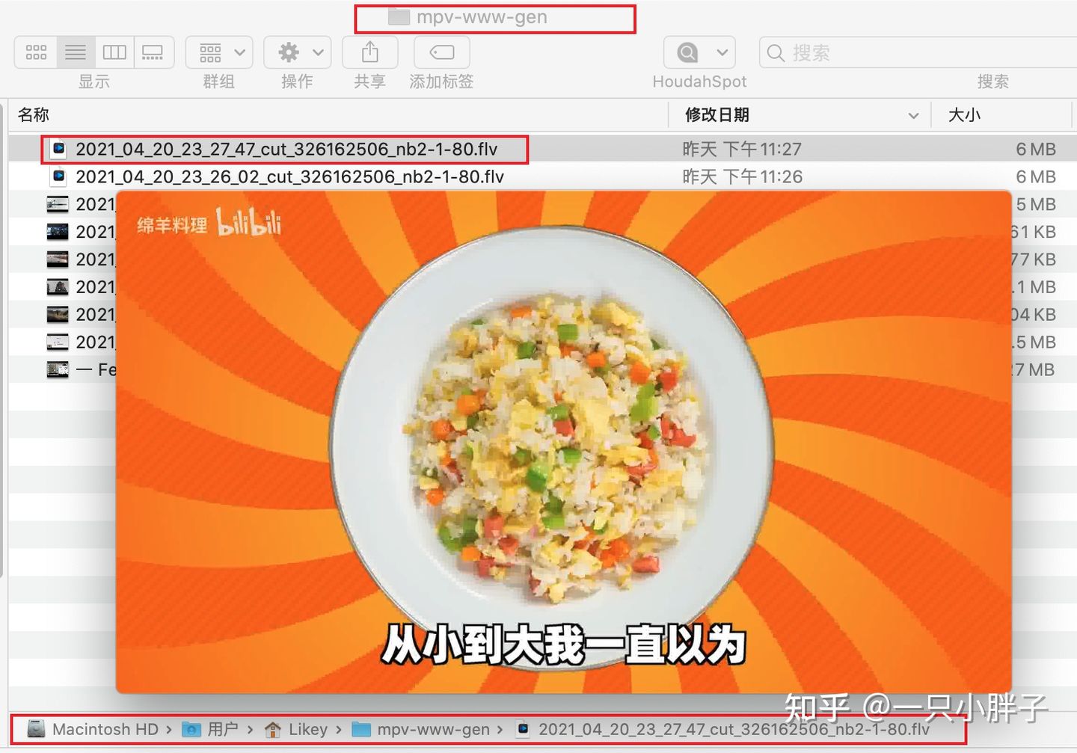Click the 修改日期 sort direction chevron
Image resolution: width=1077 pixels, height=753 pixels.
(912, 115)
